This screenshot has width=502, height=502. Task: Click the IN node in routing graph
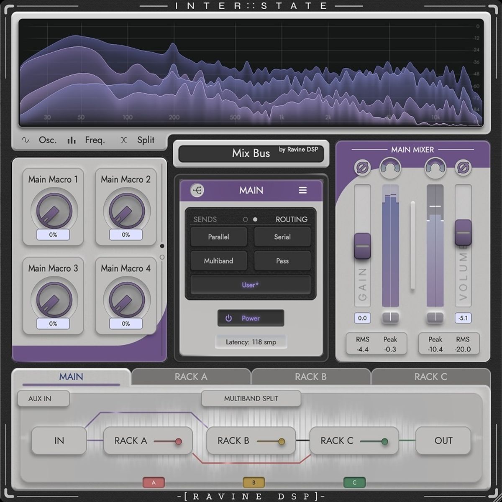pos(59,441)
